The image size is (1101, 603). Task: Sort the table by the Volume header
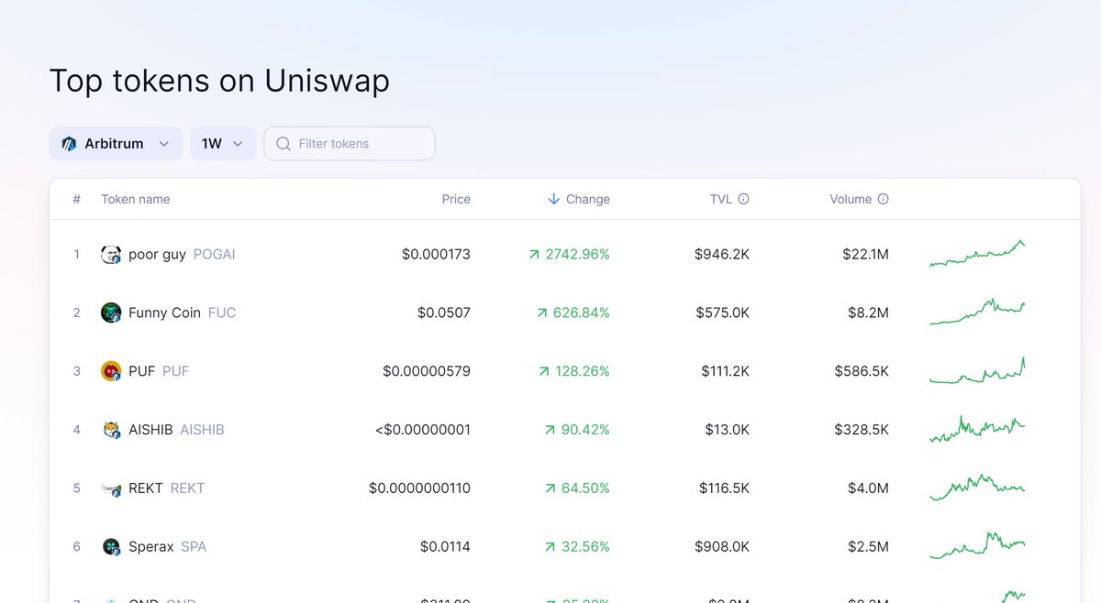[851, 199]
